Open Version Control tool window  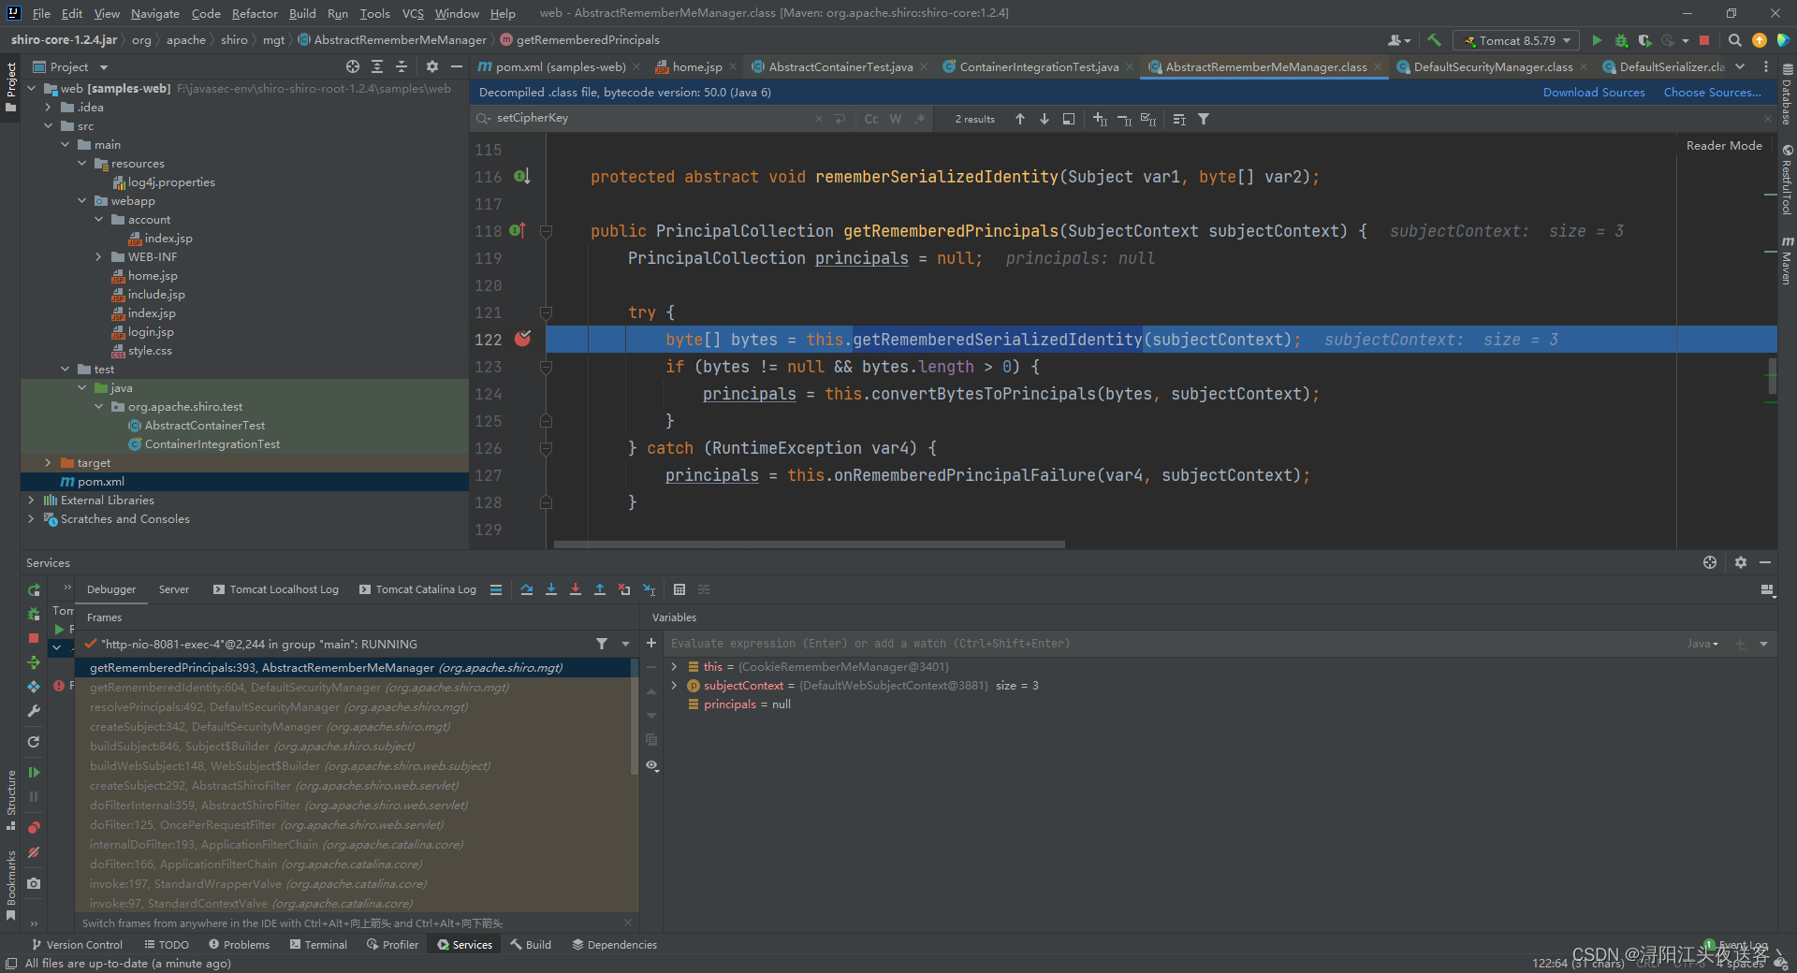(77, 945)
